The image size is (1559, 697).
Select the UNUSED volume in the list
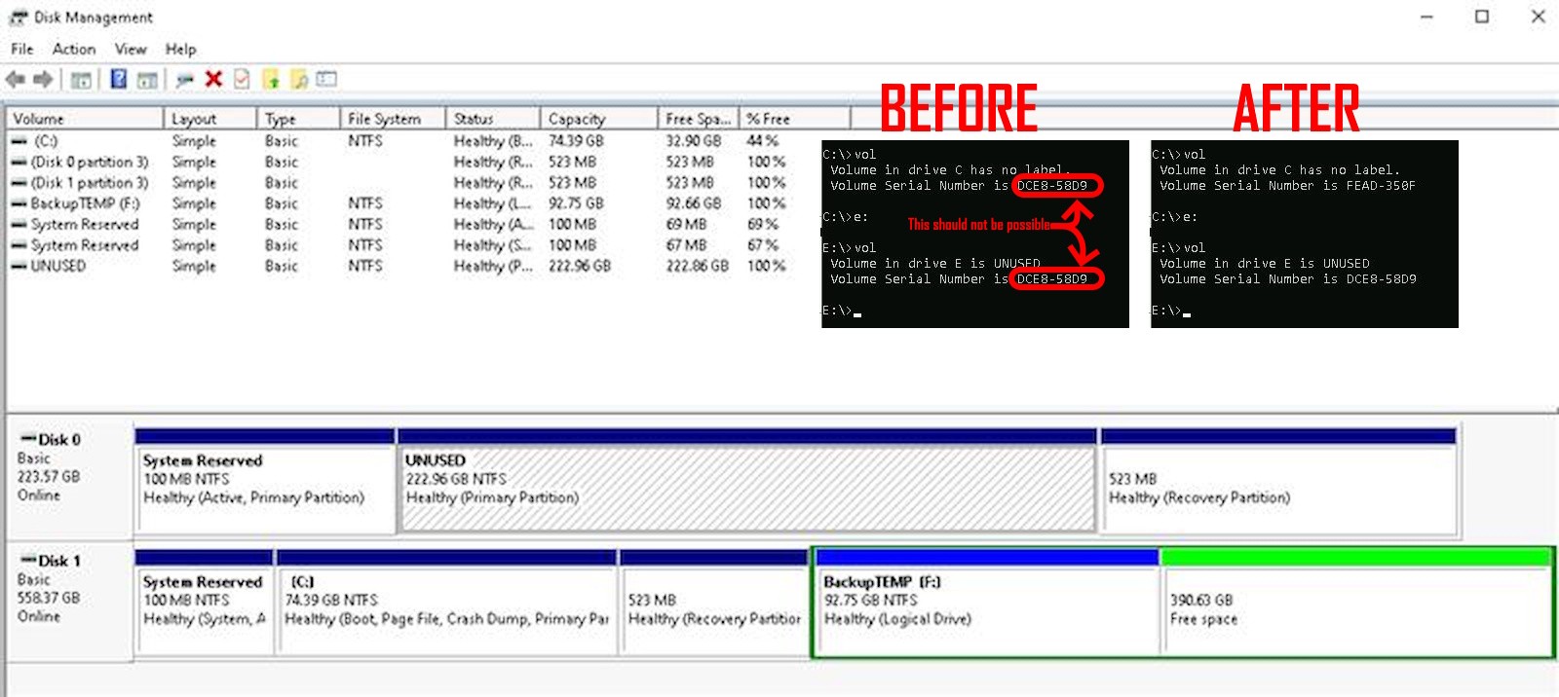click(58, 266)
